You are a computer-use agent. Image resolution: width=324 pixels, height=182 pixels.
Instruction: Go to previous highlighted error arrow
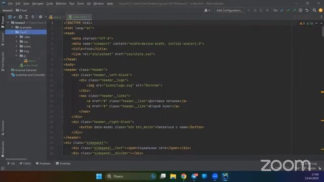pos(316,23)
